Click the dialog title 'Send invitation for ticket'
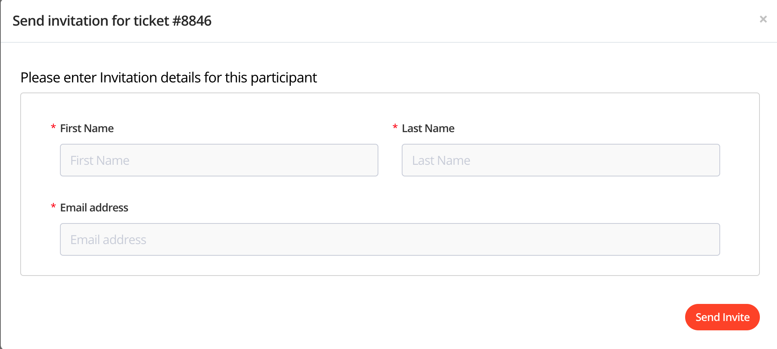 pos(91,21)
